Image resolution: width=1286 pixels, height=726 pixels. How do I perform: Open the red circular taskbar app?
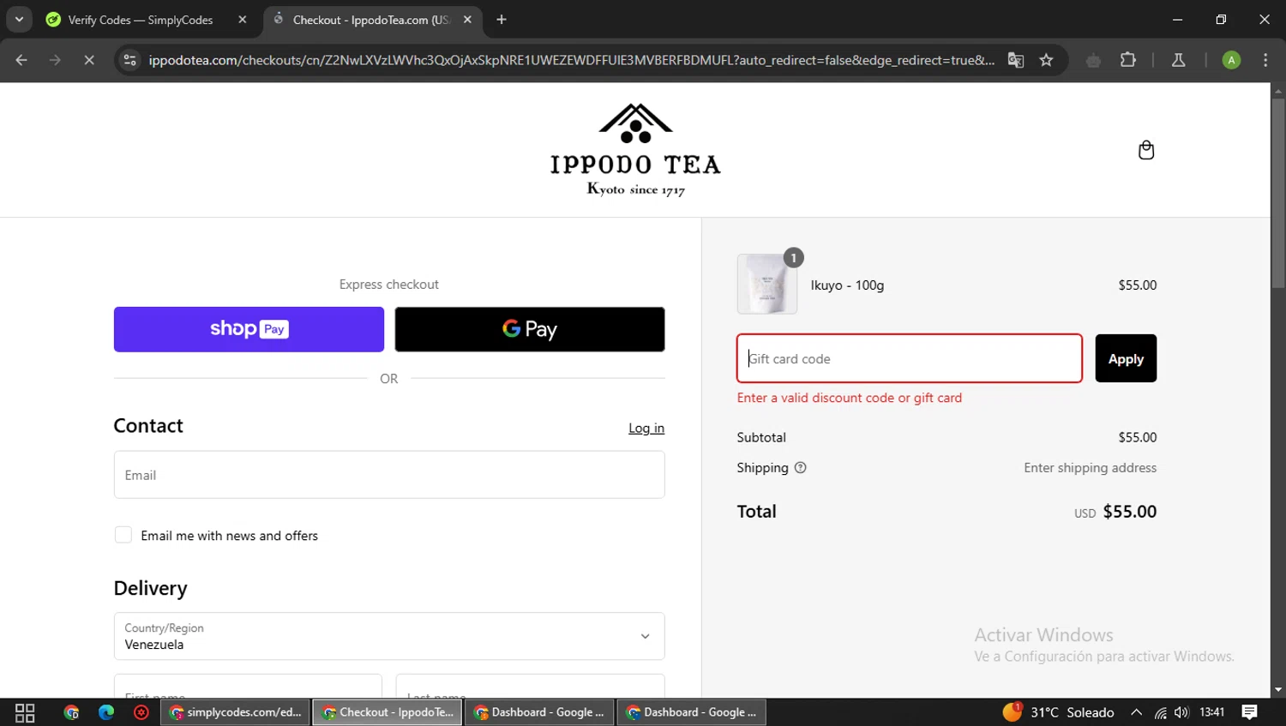tap(141, 712)
